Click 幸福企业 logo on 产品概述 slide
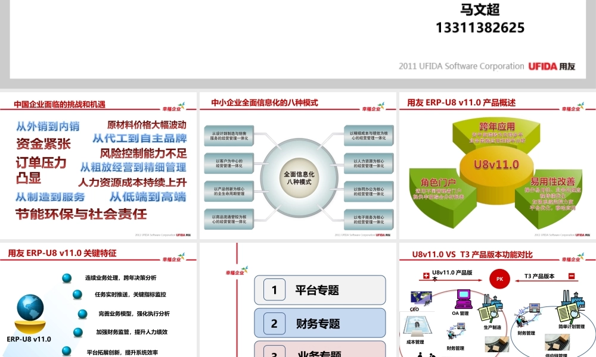The width and height of the screenshot is (596, 357). tap(573, 107)
